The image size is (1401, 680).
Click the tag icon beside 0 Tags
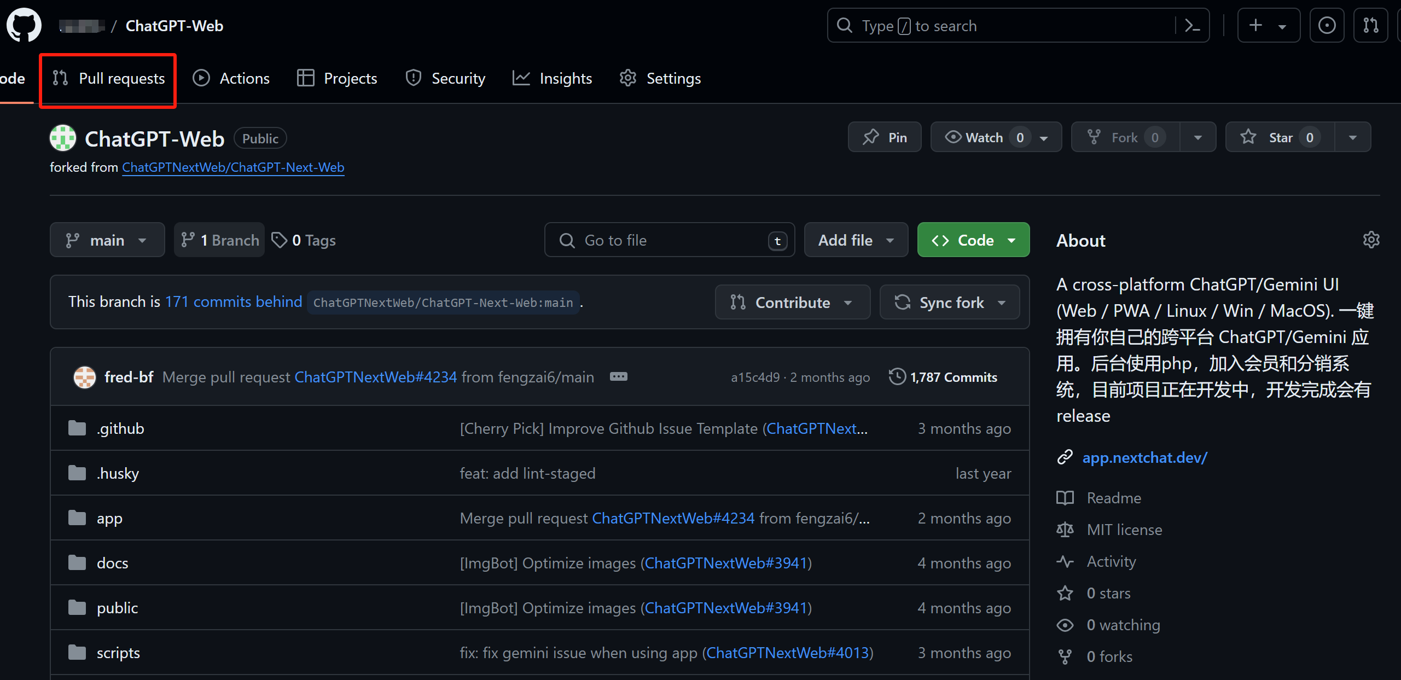click(x=279, y=240)
